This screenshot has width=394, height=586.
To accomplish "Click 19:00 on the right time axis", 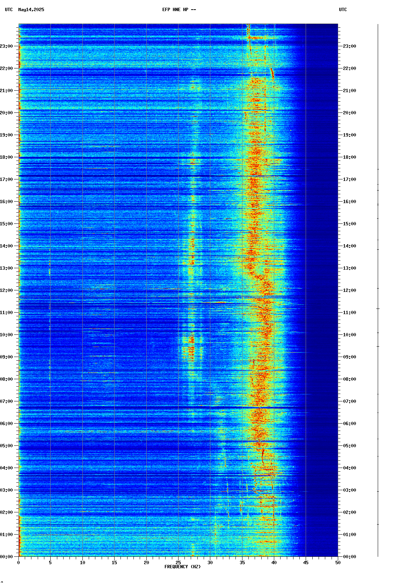I will pyautogui.click(x=350, y=135).
